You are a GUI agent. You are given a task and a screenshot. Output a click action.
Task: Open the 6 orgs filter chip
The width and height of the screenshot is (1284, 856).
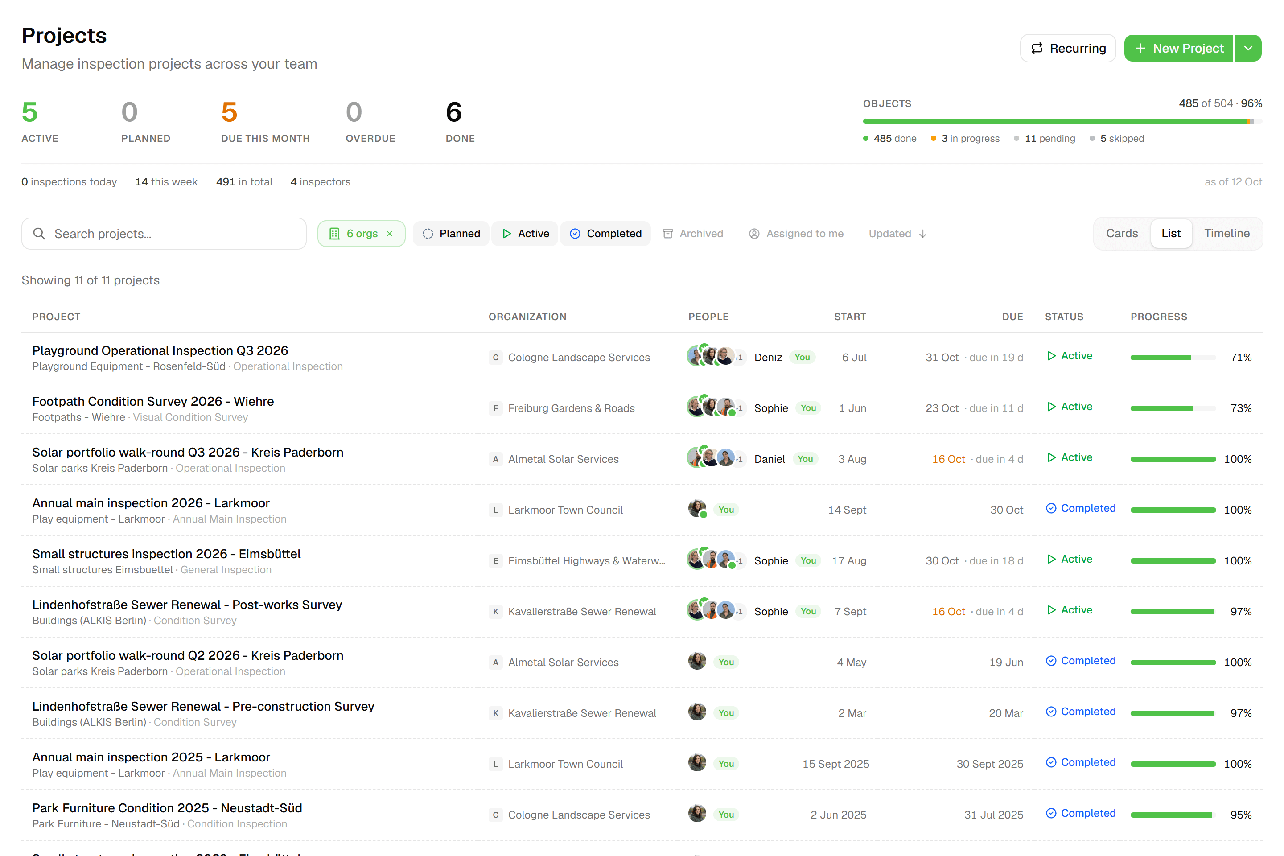point(361,234)
